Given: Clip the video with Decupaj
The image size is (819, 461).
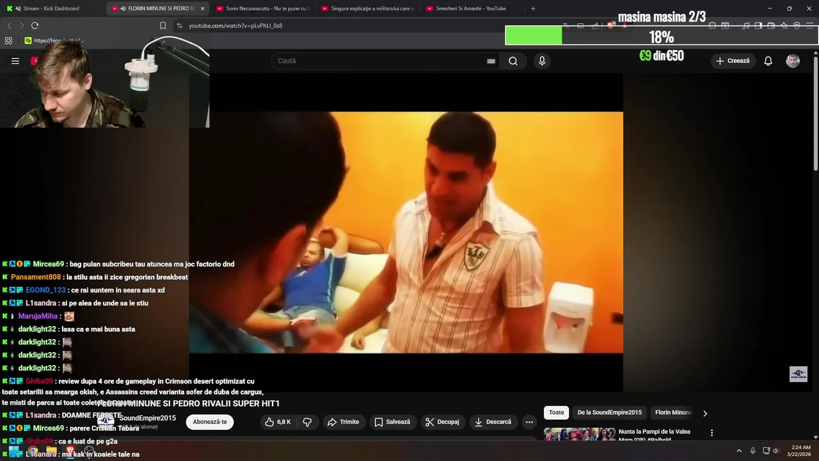Looking at the screenshot, I should click(442, 422).
